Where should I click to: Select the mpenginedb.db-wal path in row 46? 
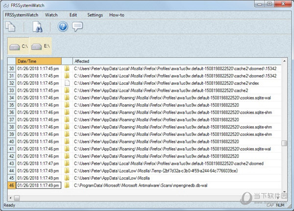(141, 185)
